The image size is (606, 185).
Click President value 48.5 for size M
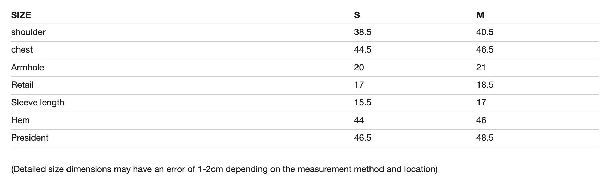(x=485, y=138)
